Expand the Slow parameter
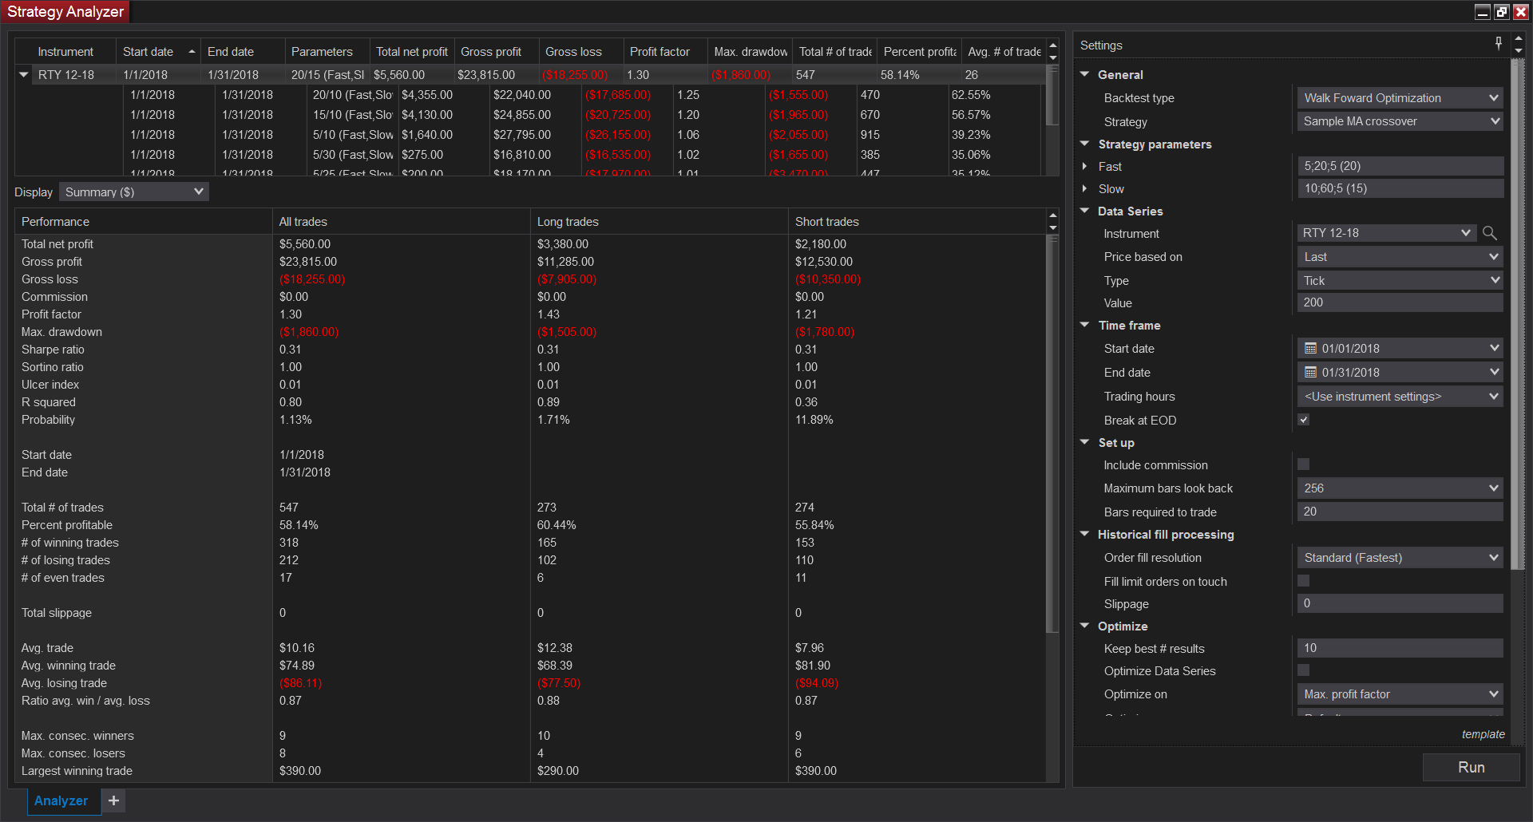1533x822 pixels. point(1084,189)
